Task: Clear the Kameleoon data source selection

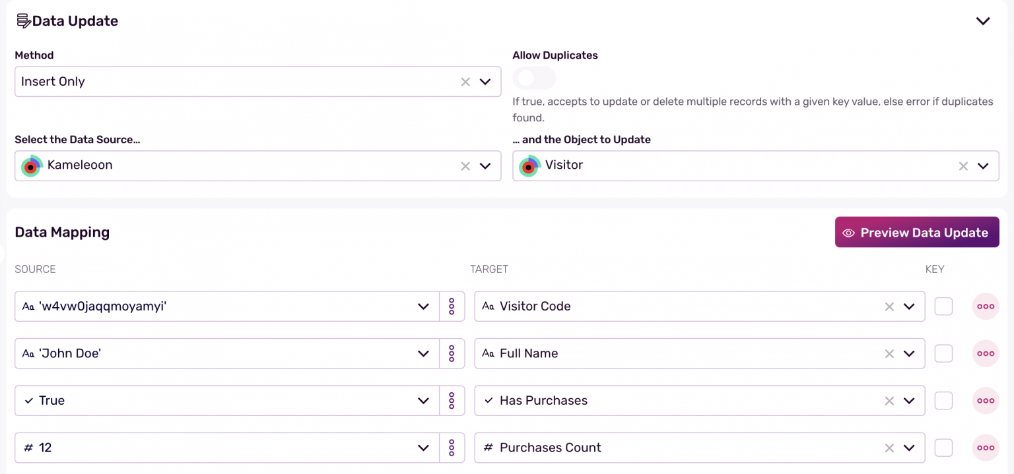Action: tap(465, 166)
